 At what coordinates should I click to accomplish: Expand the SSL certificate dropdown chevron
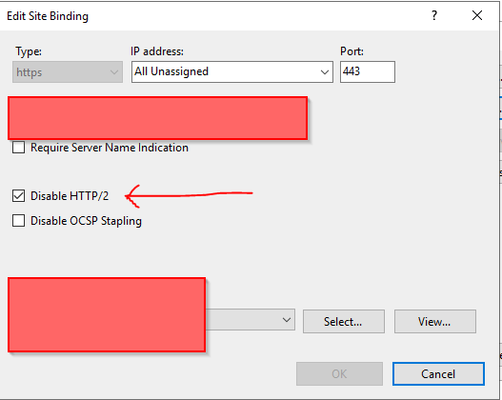[287, 320]
